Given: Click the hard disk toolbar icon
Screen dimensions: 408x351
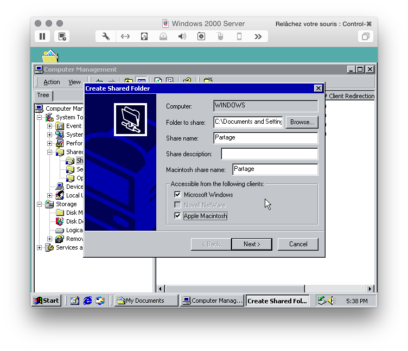Looking at the screenshot, I should [144, 36].
